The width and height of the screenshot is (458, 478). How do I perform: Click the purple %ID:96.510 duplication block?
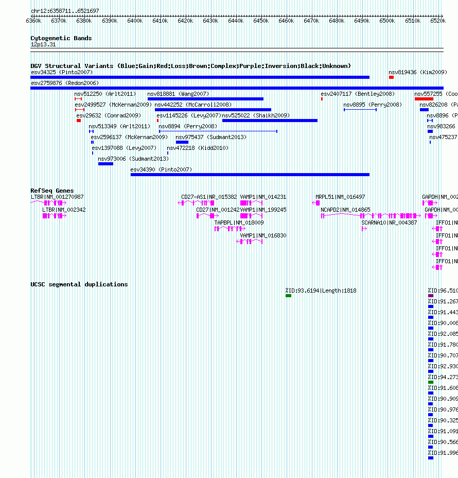431,296
